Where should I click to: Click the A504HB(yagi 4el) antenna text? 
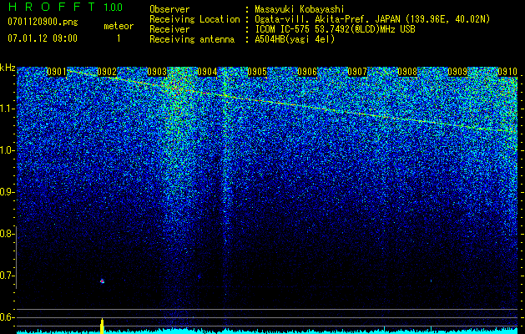click(x=295, y=39)
